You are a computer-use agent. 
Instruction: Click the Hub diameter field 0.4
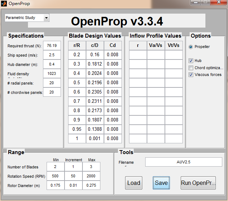pyautogui.click(x=52, y=64)
